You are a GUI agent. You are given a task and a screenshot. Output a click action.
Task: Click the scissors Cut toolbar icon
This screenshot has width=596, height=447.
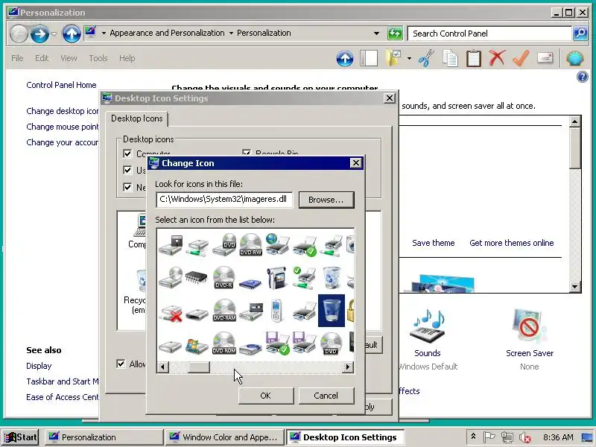[426, 58]
